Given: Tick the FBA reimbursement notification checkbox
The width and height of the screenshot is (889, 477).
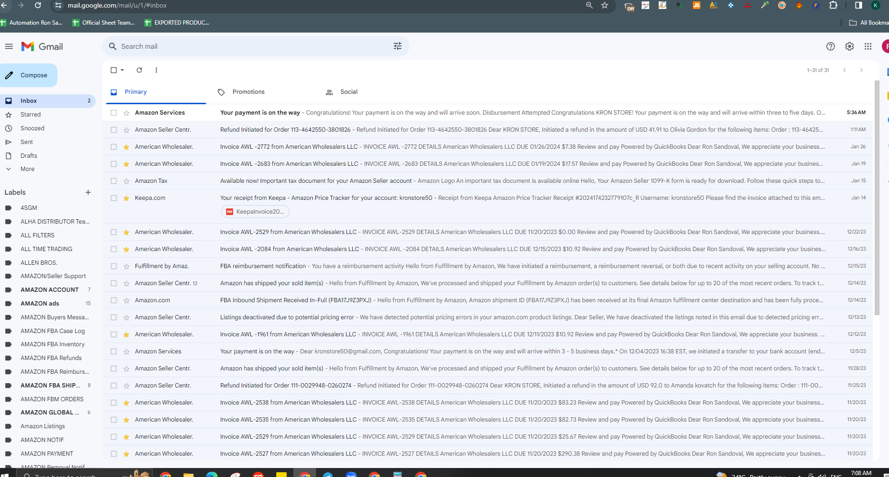Looking at the screenshot, I should (114, 266).
